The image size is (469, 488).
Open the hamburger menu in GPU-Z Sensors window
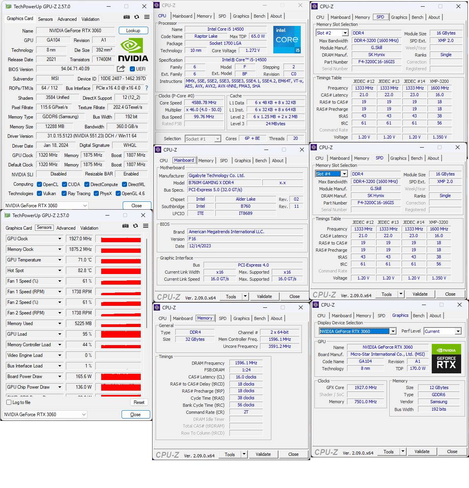point(145,226)
